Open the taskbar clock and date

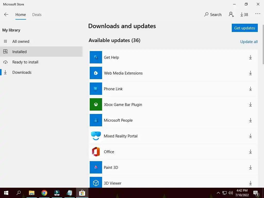(x=242, y=193)
